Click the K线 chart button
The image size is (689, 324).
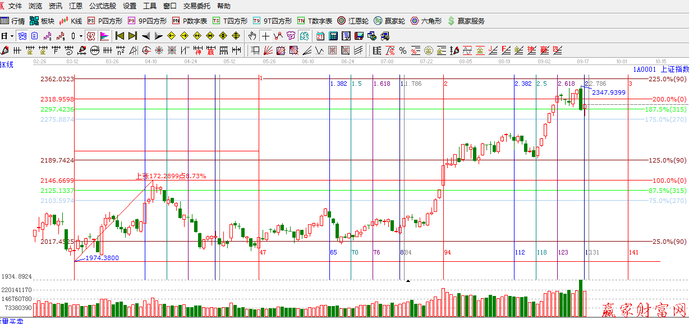point(71,21)
